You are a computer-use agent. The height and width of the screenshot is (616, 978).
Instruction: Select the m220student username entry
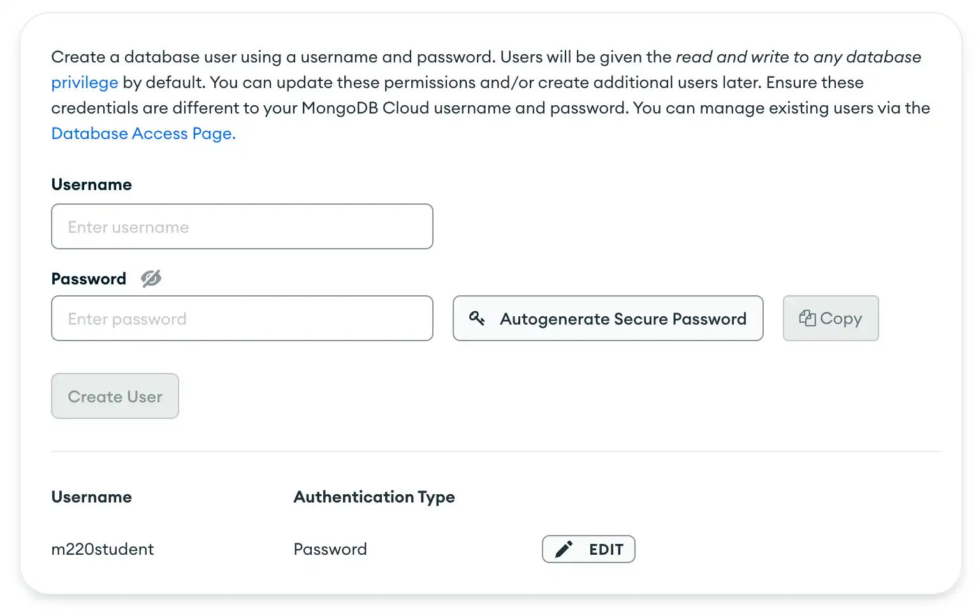pyautogui.click(x=103, y=550)
